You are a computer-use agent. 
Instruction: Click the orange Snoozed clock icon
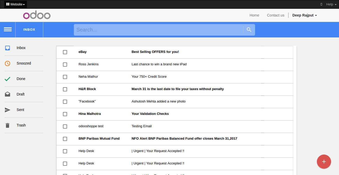coord(8,63)
